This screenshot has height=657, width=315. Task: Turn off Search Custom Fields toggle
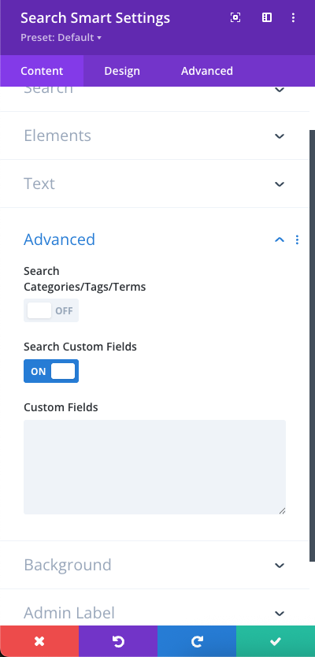coord(51,371)
